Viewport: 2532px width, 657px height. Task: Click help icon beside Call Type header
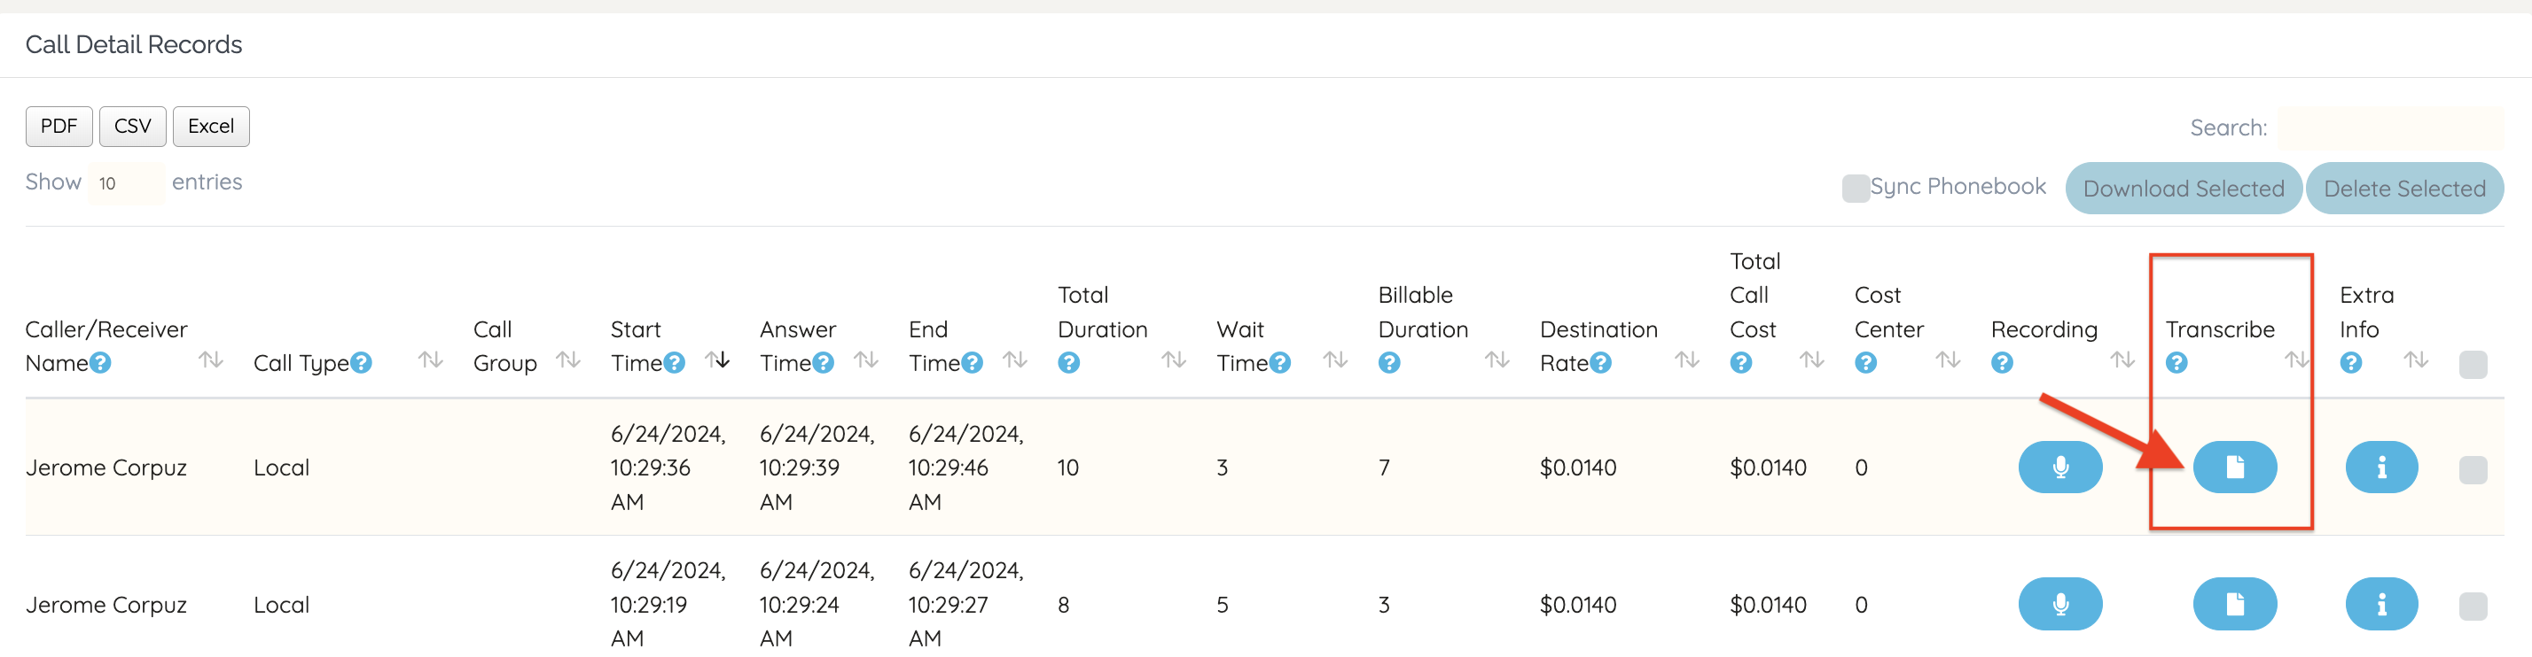(x=362, y=363)
